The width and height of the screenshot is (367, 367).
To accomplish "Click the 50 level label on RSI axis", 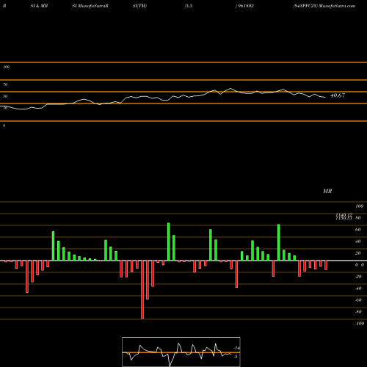I will (x=5, y=96).
